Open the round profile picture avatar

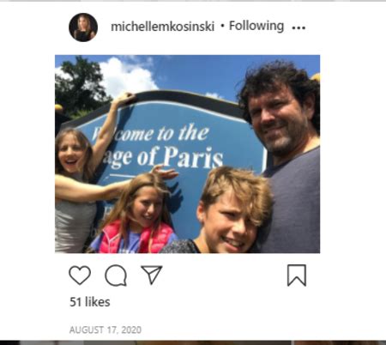tap(83, 27)
